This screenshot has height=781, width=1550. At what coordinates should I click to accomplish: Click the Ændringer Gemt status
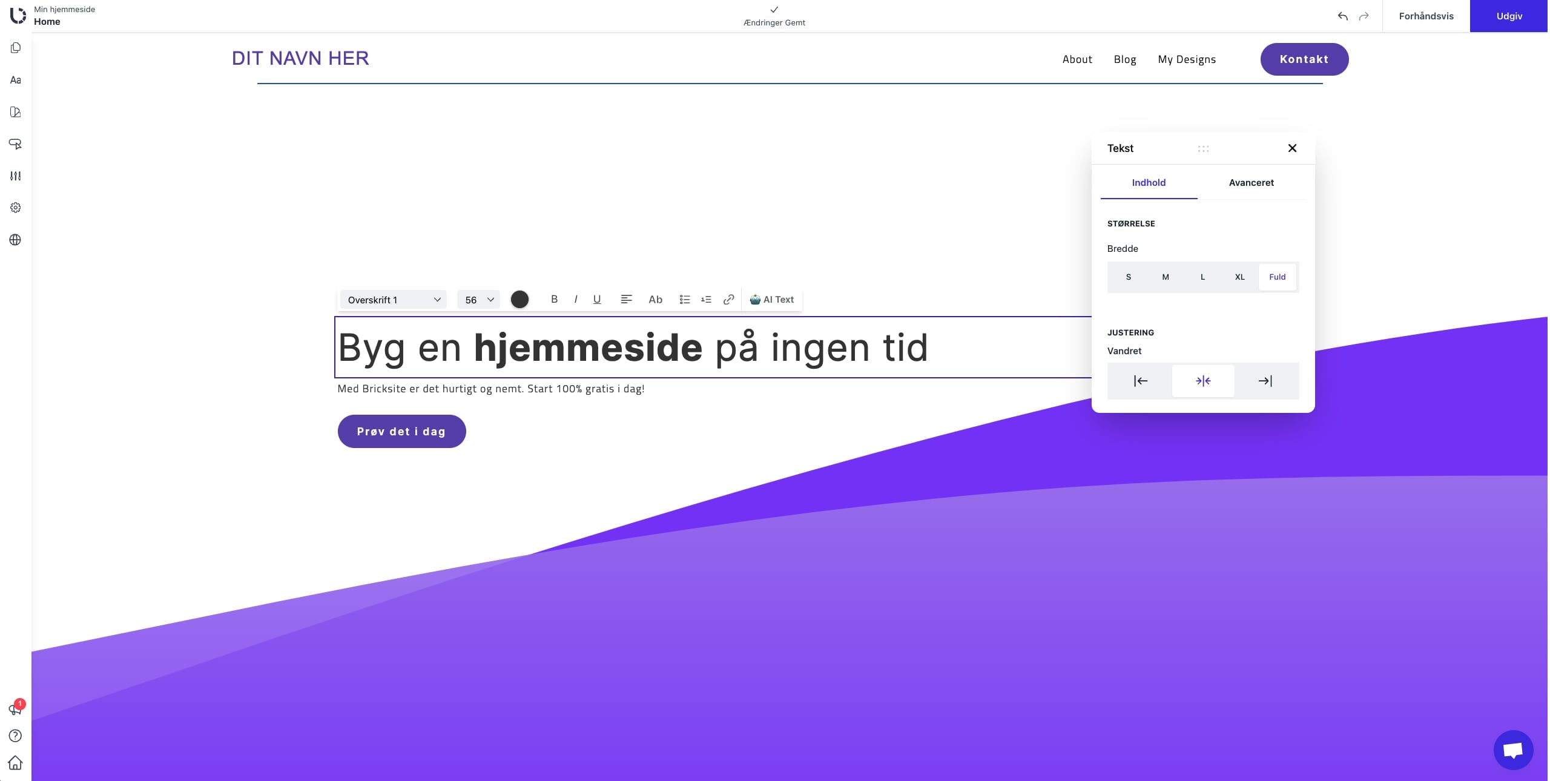point(774,22)
